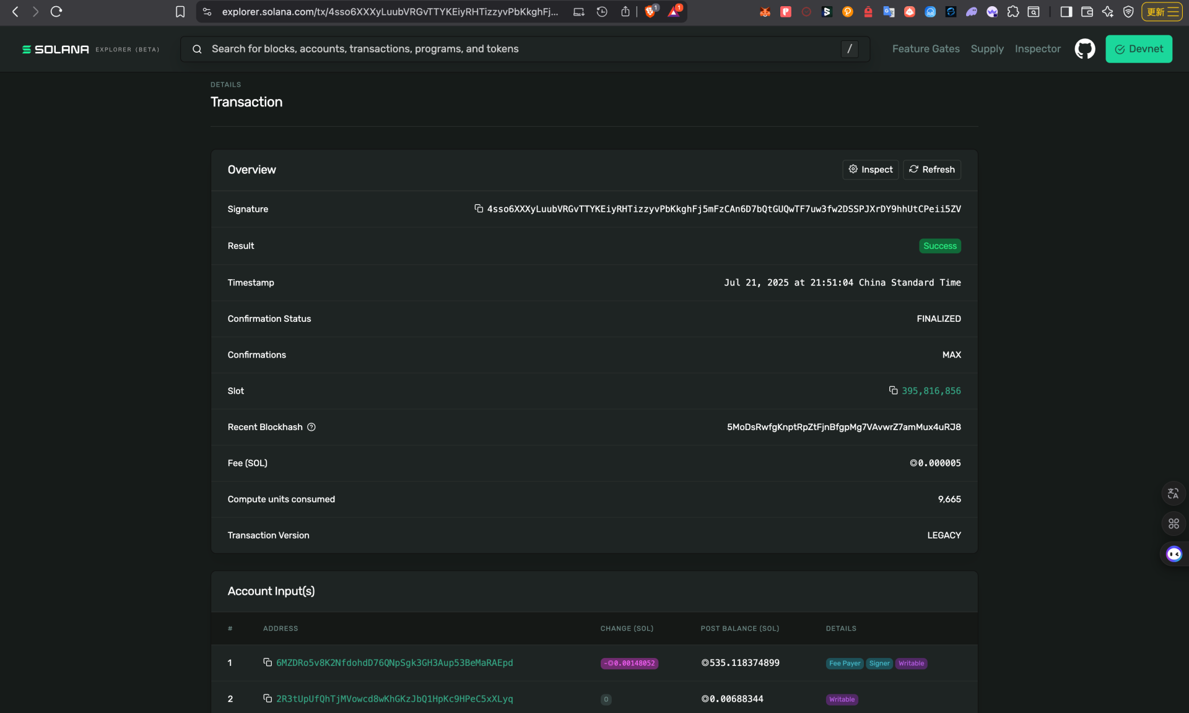Open the orange P extension icon

pyautogui.click(x=848, y=12)
